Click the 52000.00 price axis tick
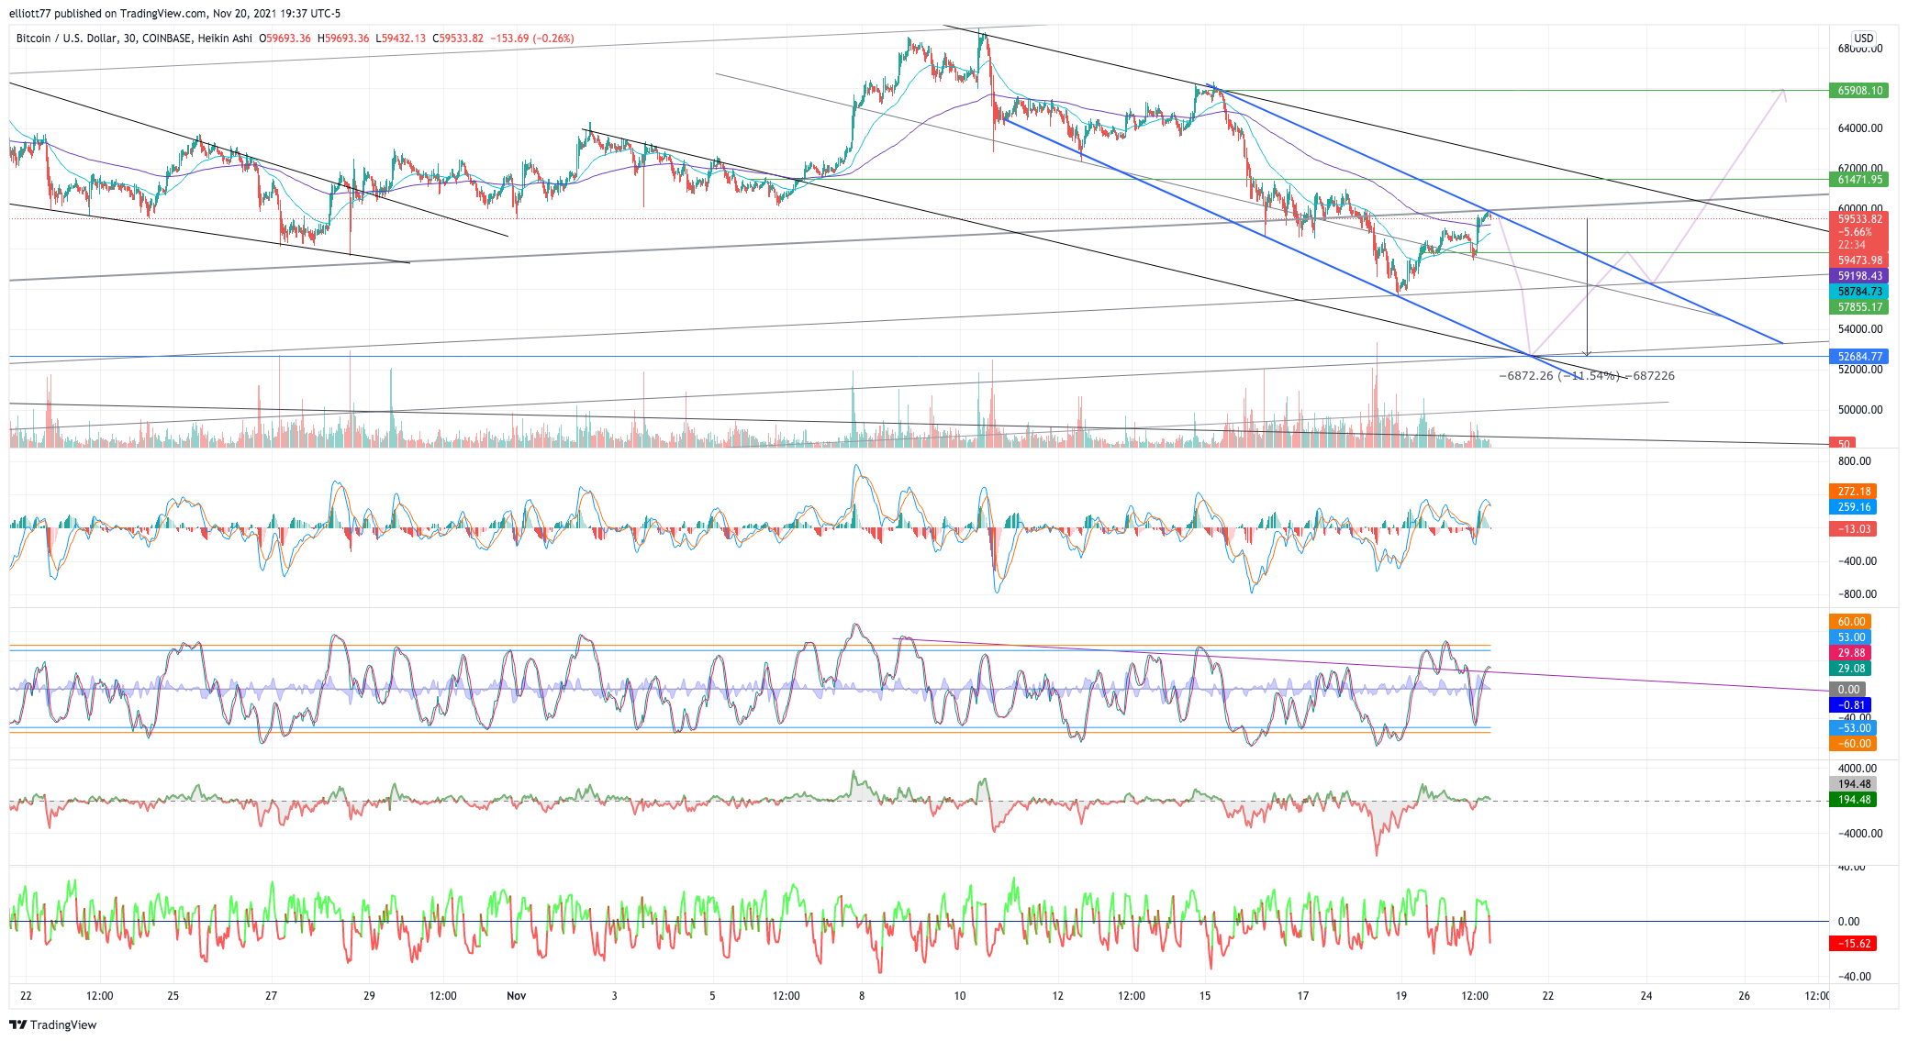Viewport: 1908px width, 1041px height. pyautogui.click(x=1860, y=370)
